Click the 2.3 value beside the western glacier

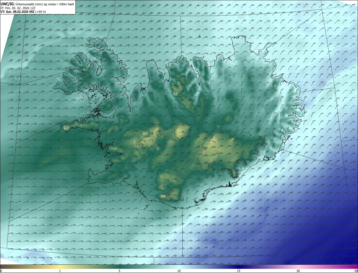click(145, 133)
